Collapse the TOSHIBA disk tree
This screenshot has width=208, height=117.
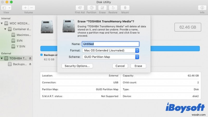[x=2, y=58]
